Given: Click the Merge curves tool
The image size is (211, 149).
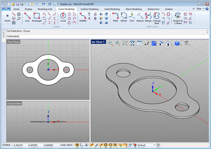Looking at the screenshot, I should (x=148, y=17).
